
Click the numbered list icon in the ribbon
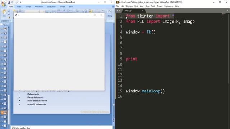(x=64, y=11)
